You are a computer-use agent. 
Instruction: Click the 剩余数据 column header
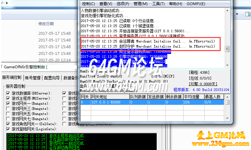tap(174, 97)
